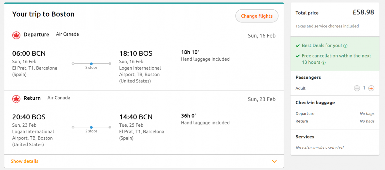Click the Air Canada logo beside Return
Screen dimensions: 385x170
[x=16, y=98]
